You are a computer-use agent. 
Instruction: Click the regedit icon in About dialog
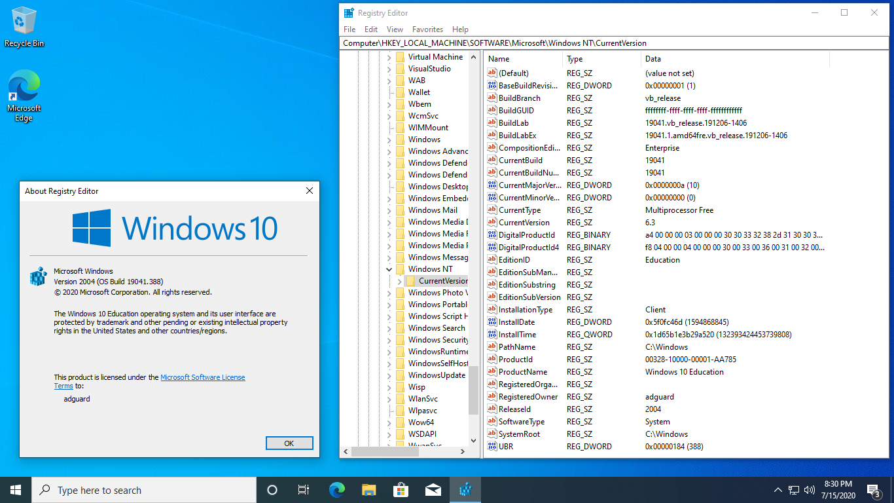[x=39, y=276]
